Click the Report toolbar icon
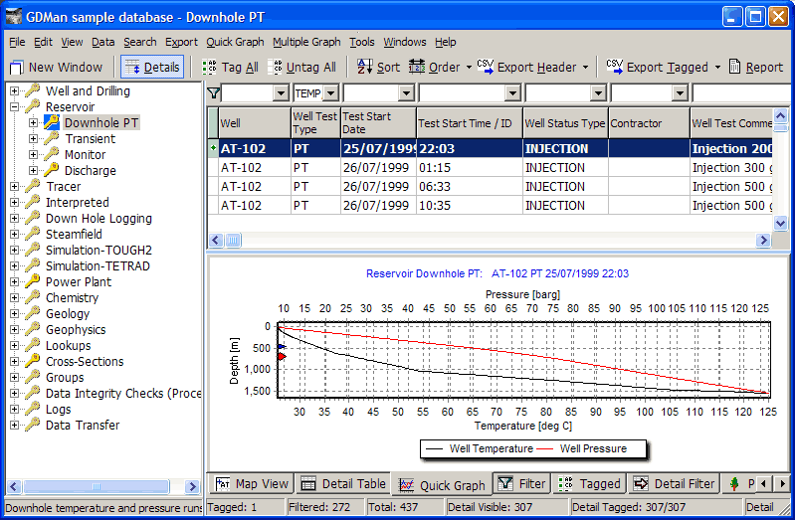Viewport: 795px width, 520px height. 735,68
